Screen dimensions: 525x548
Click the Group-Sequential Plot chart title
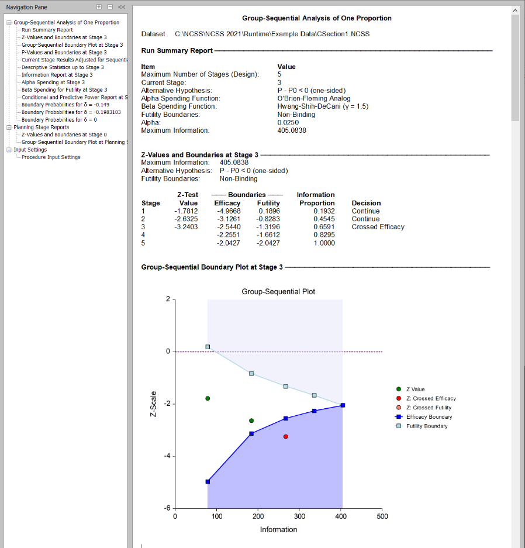click(278, 292)
